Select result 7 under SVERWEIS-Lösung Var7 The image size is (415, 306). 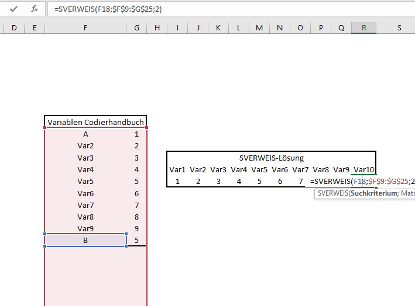tap(300, 182)
